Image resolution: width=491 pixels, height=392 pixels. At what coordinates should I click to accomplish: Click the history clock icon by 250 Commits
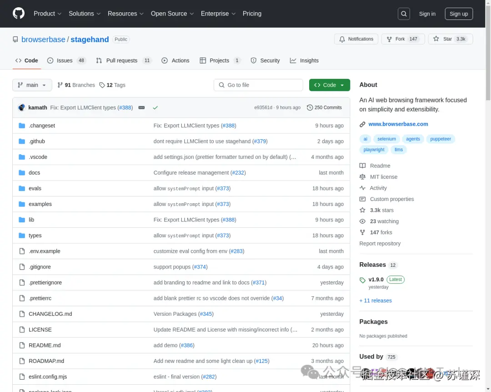click(310, 108)
